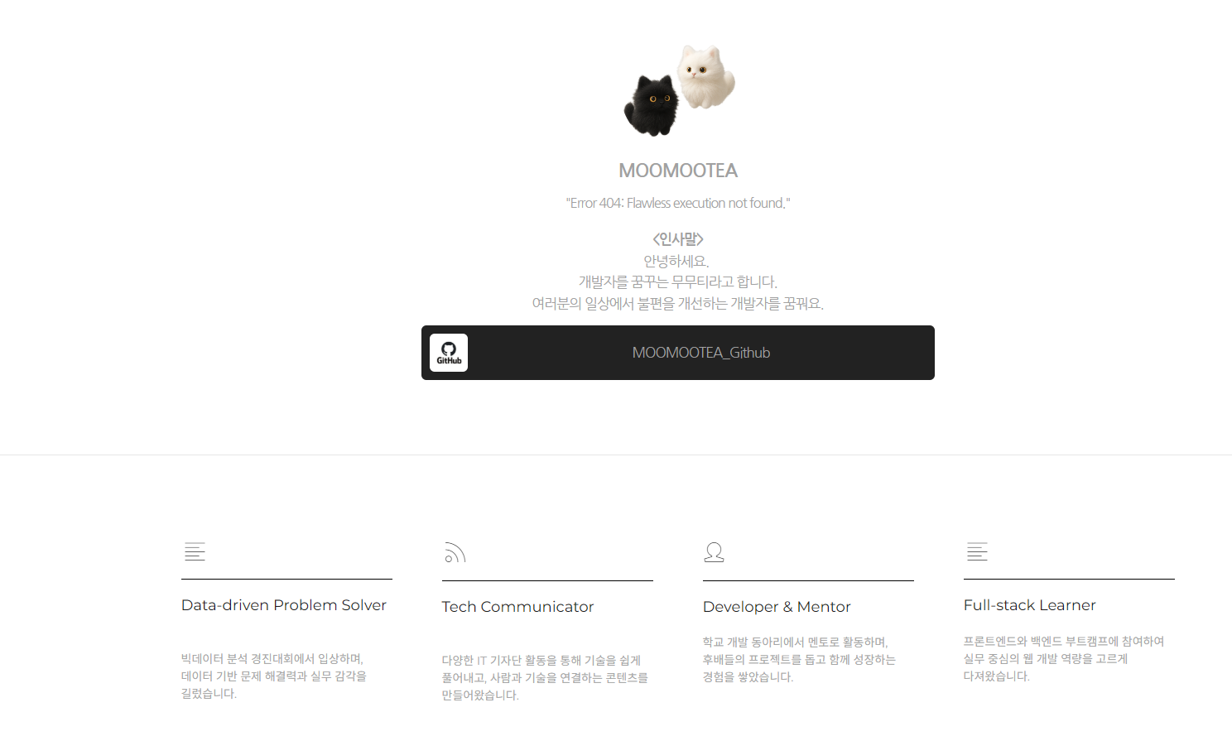The image size is (1232, 741).
Task: Click the <인사말> greeting heading
Action: coord(678,239)
